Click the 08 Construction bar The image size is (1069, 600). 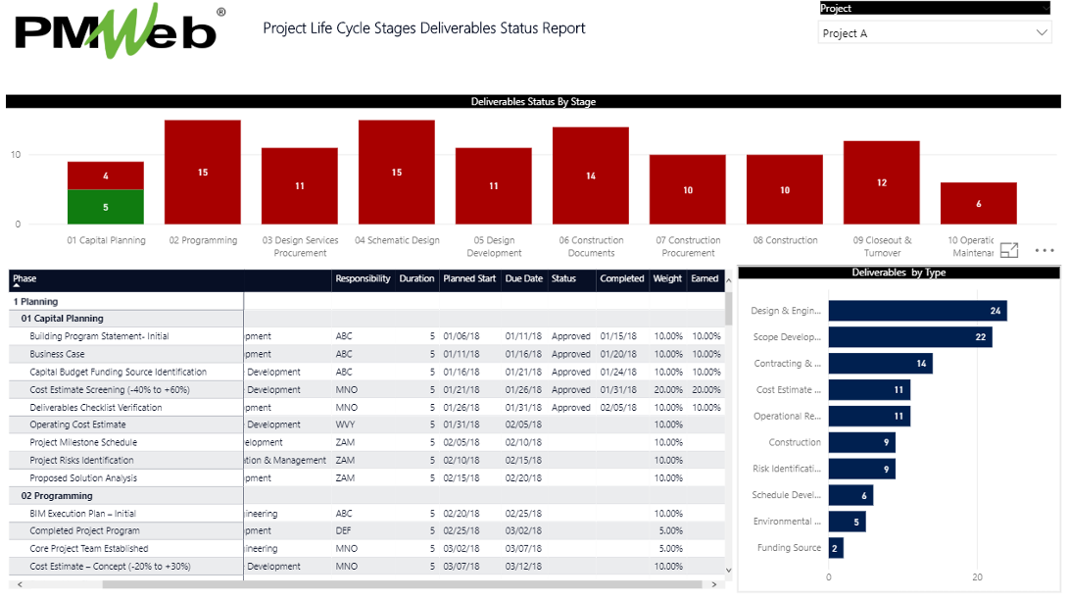(785, 189)
